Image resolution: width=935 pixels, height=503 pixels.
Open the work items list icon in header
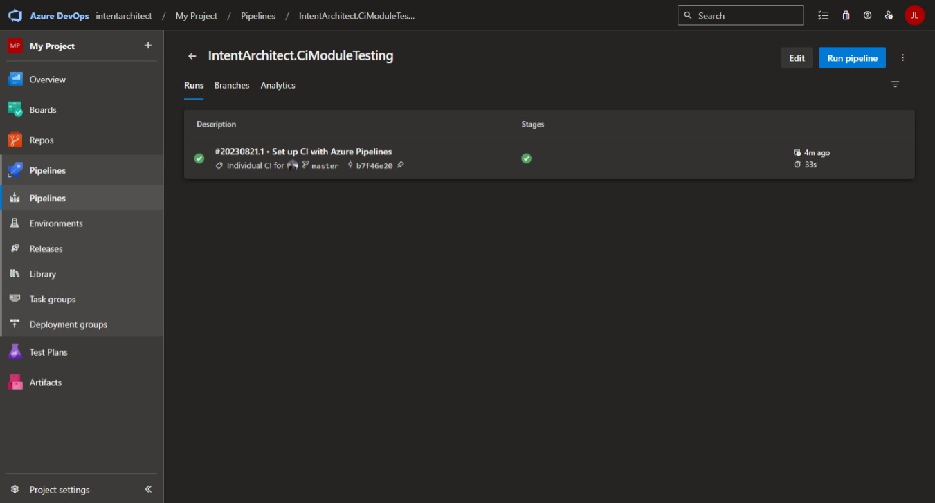point(823,15)
